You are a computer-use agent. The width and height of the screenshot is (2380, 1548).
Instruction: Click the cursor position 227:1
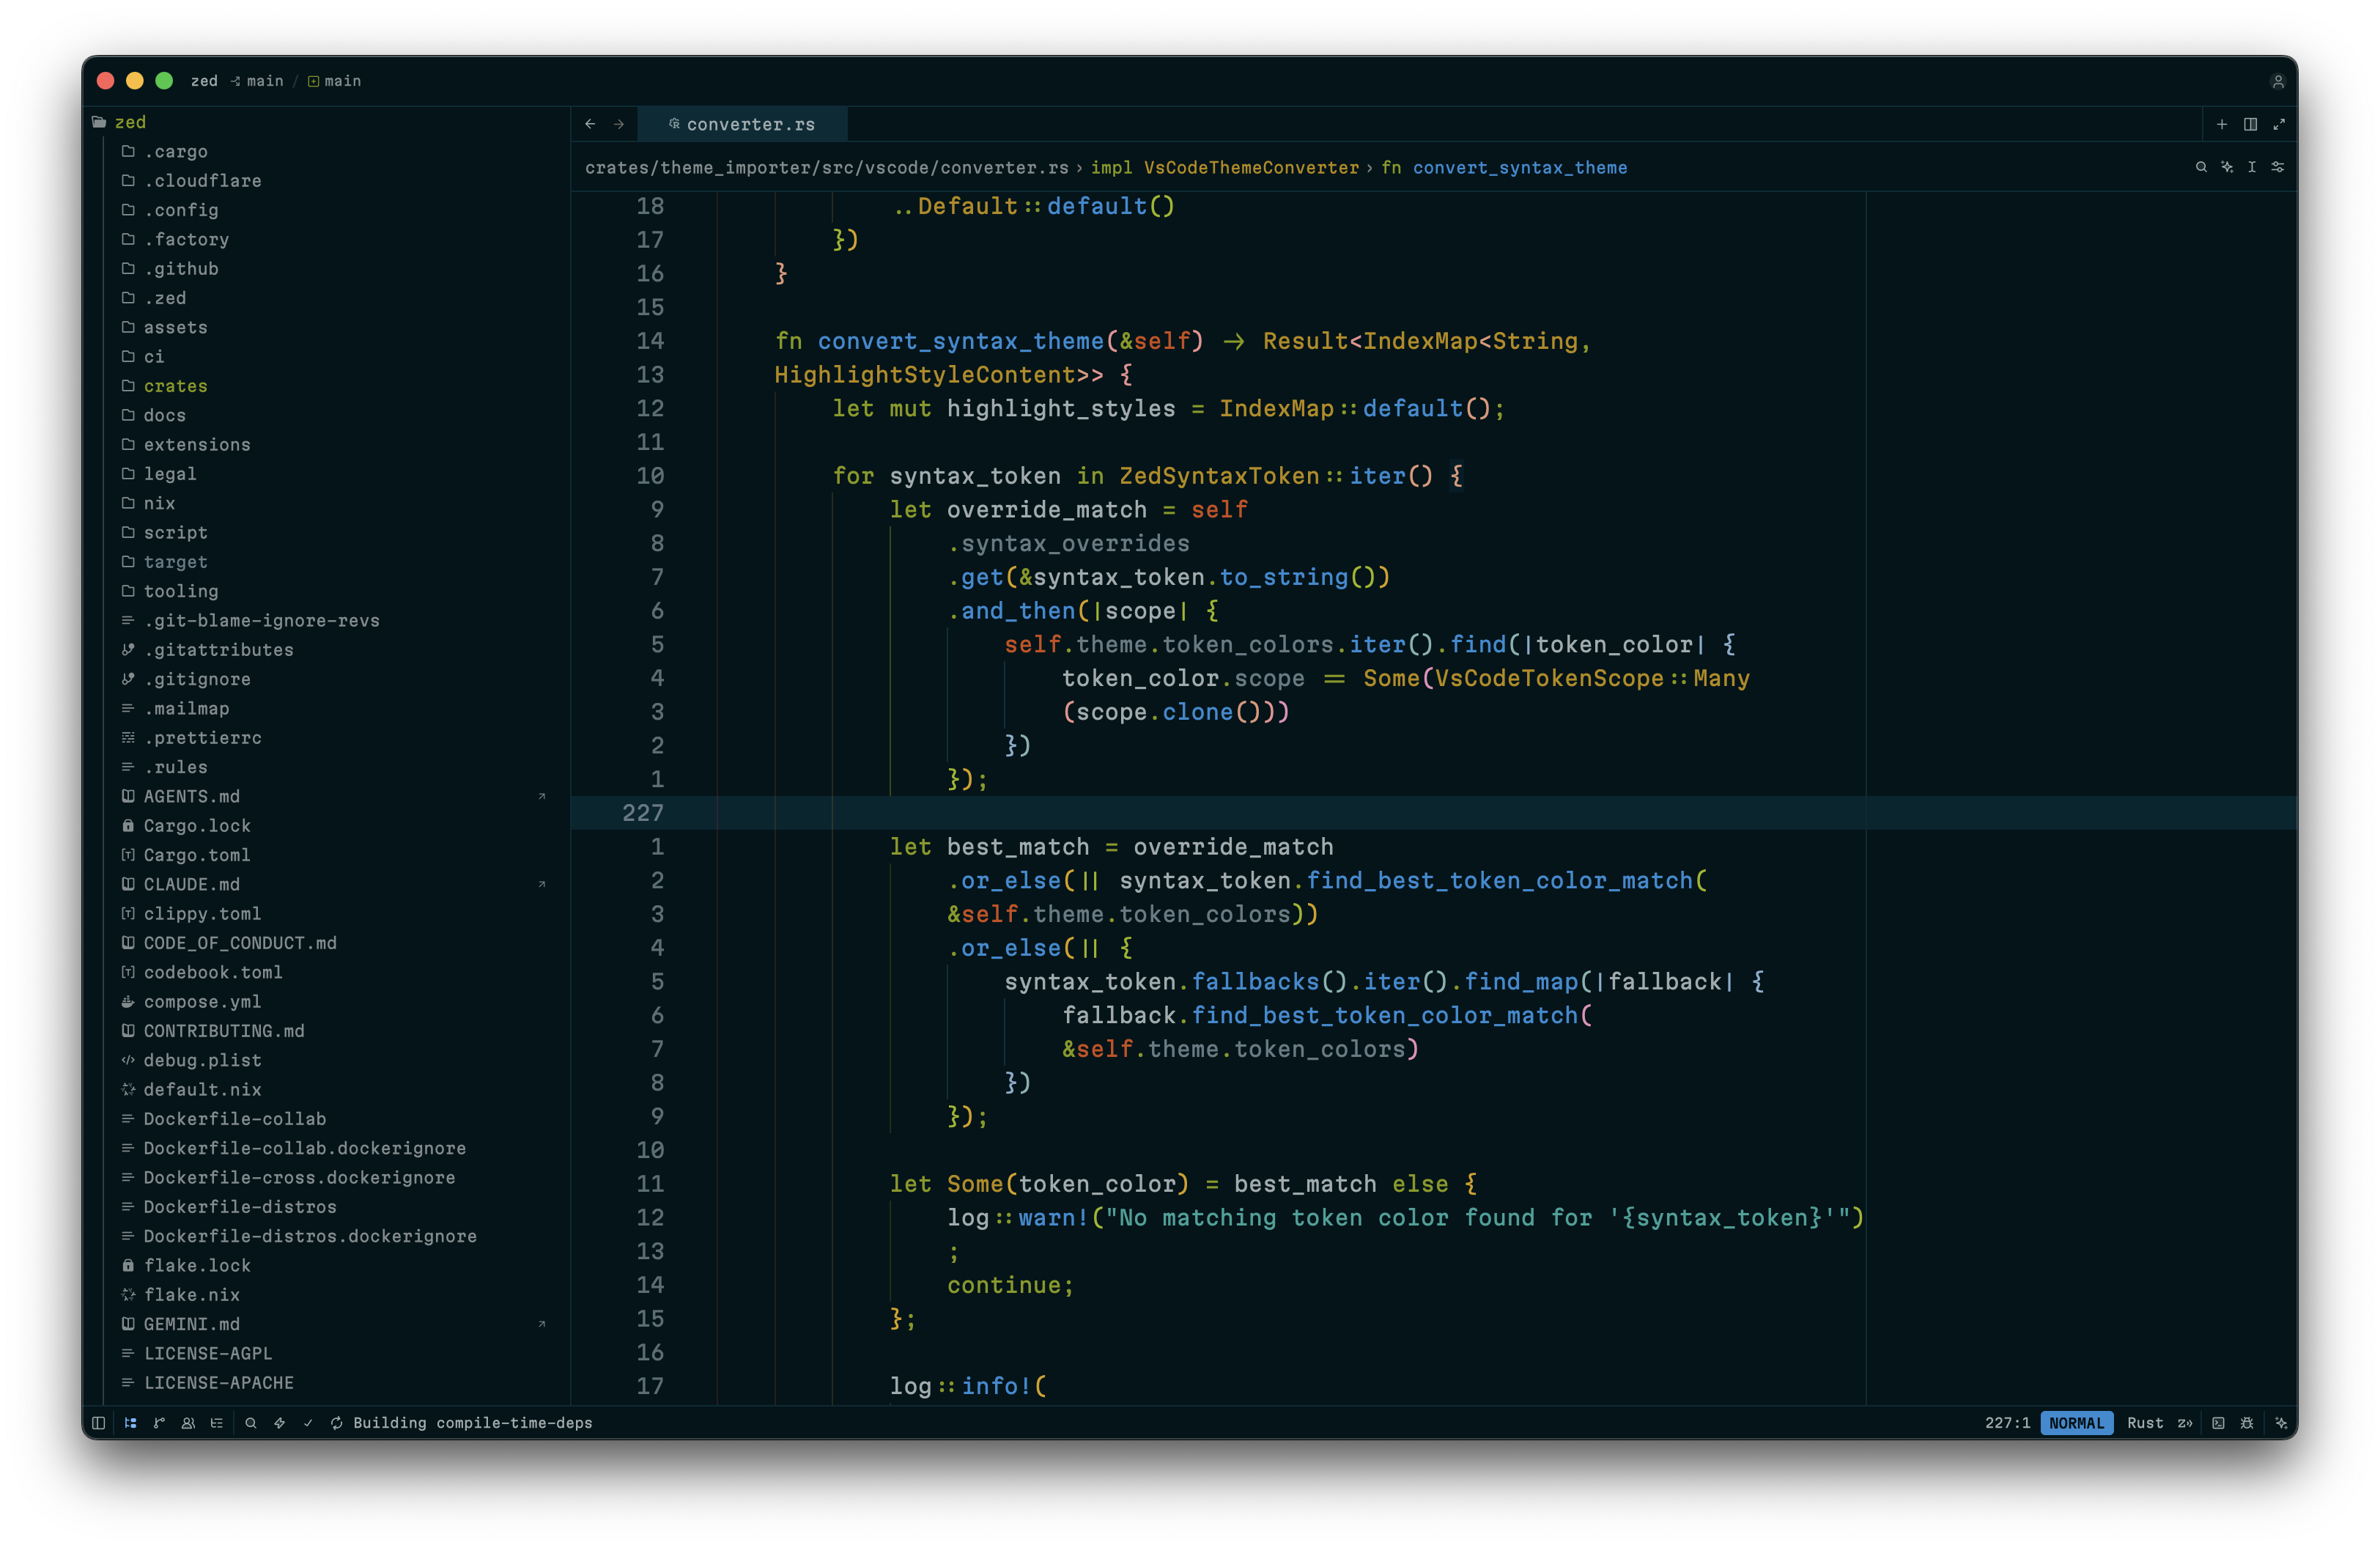click(x=2007, y=1422)
